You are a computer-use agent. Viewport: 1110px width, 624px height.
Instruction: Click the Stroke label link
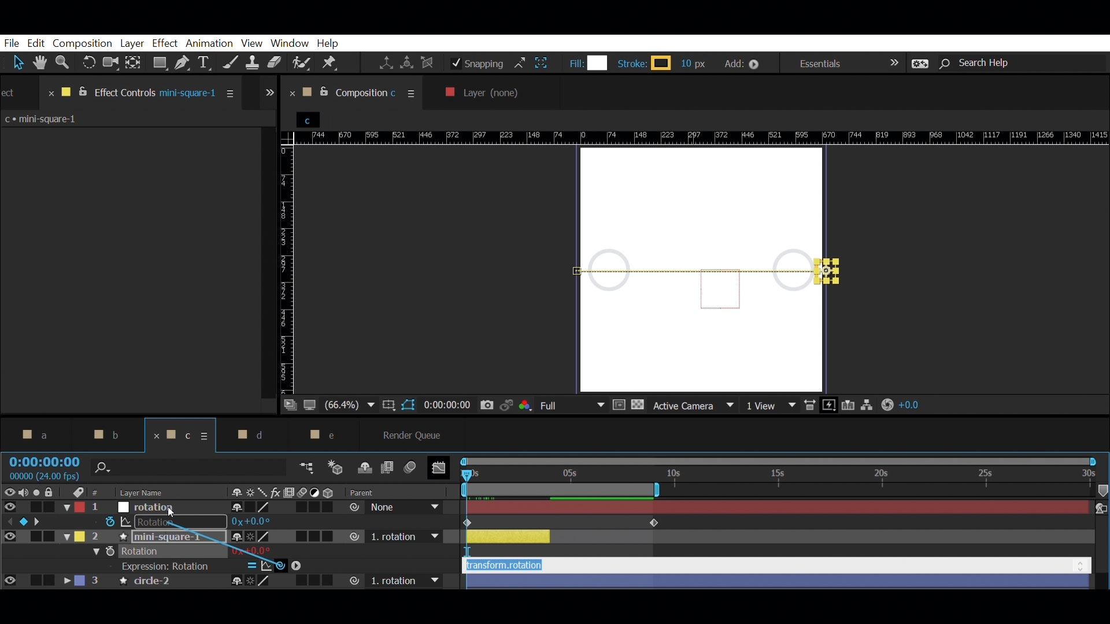(x=632, y=64)
